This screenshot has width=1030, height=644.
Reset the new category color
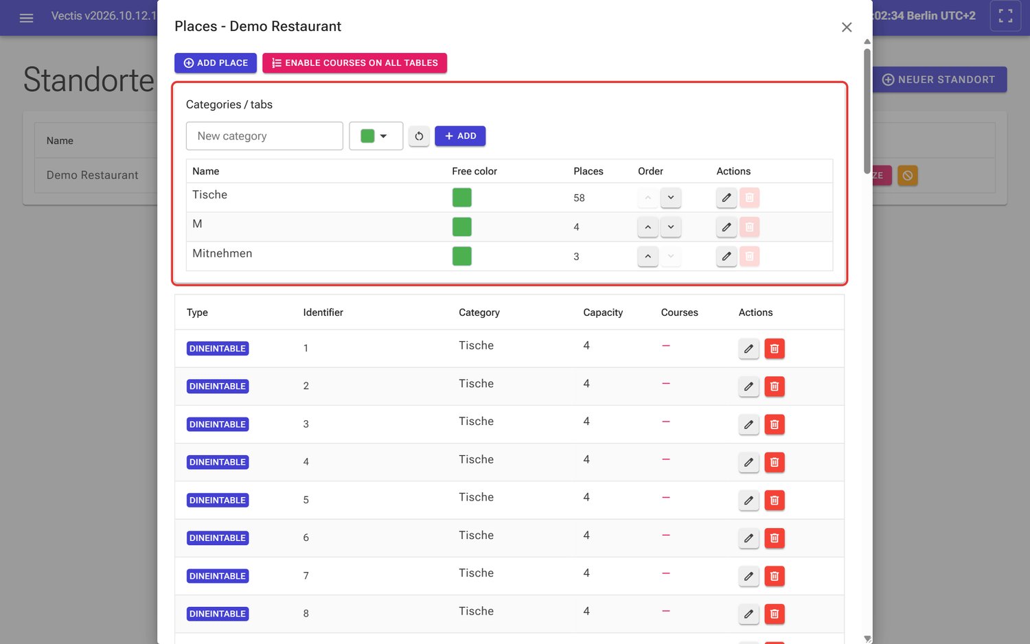coord(419,136)
